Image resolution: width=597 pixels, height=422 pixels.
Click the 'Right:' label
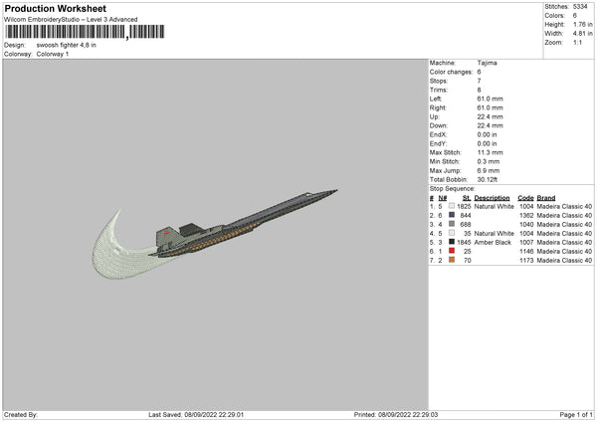pyautogui.click(x=438, y=107)
